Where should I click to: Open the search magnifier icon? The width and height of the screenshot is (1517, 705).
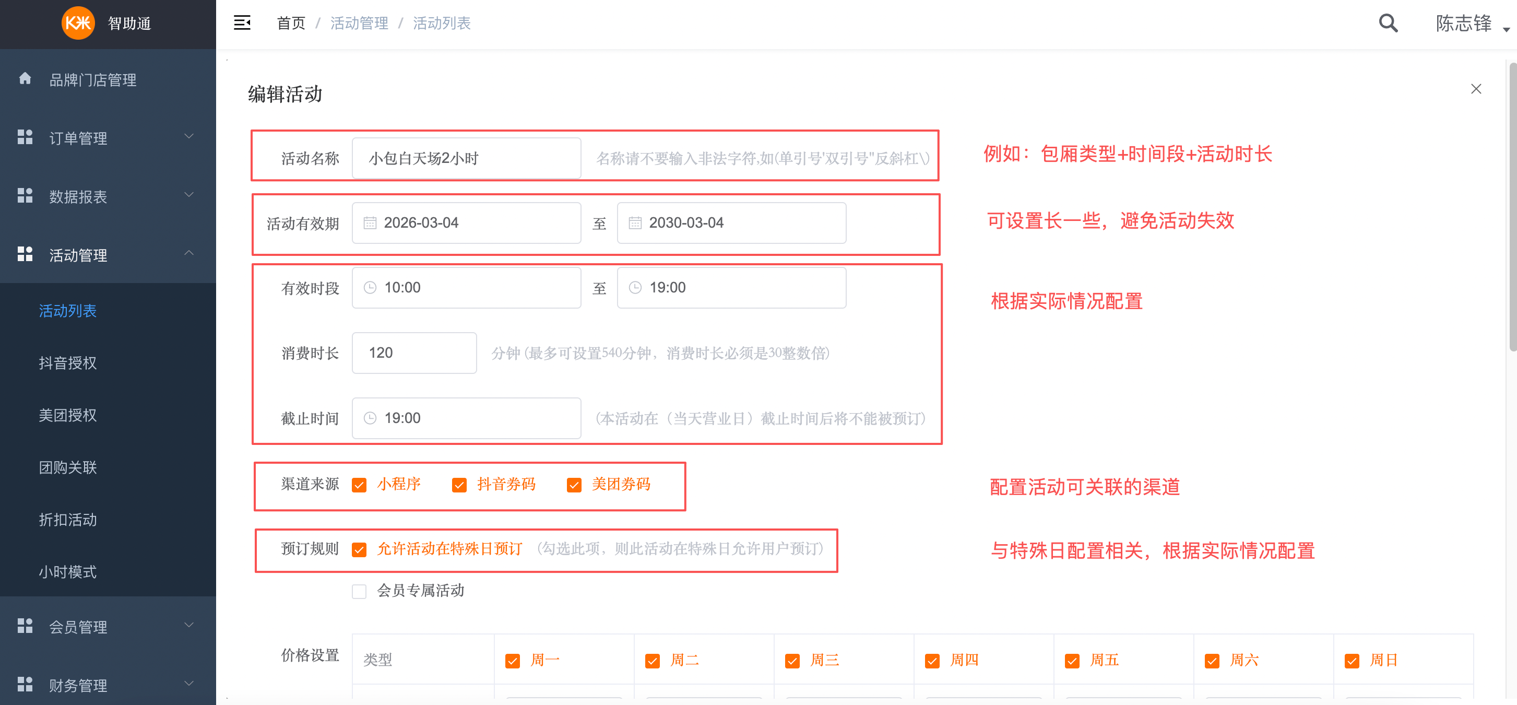pyautogui.click(x=1388, y=23)
